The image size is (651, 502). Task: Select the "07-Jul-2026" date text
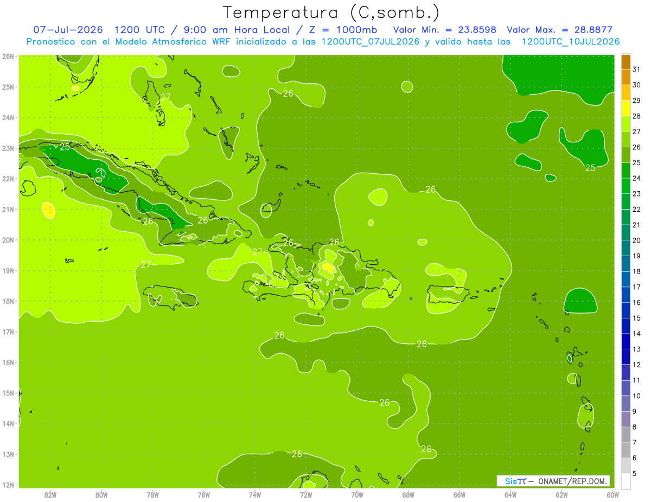click(x=68, y=29)
